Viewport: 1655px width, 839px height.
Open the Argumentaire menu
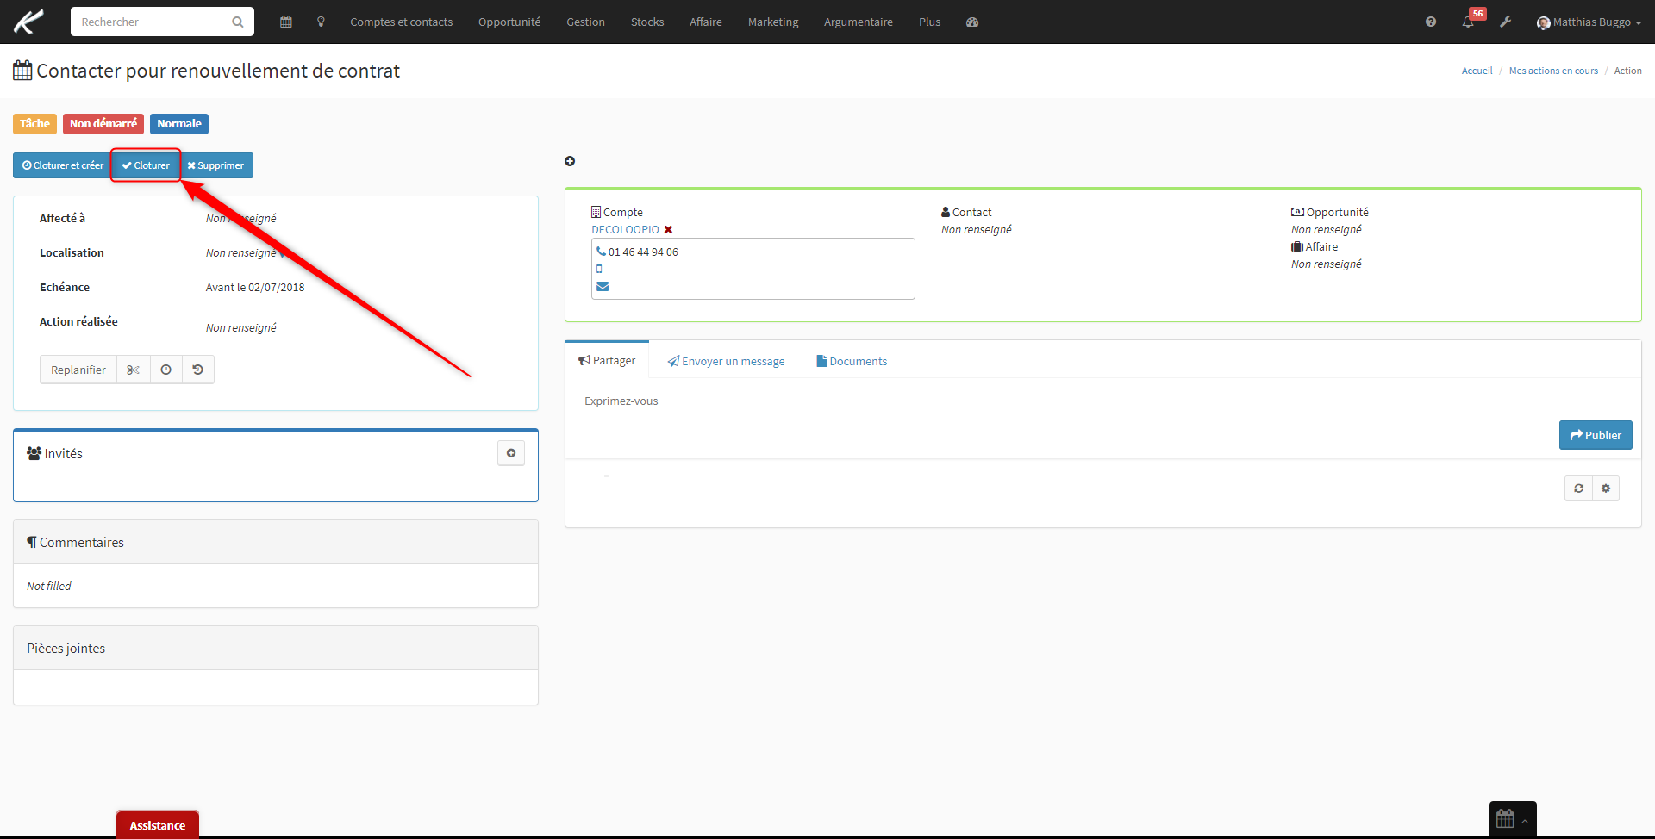click(x=859, y=22)
